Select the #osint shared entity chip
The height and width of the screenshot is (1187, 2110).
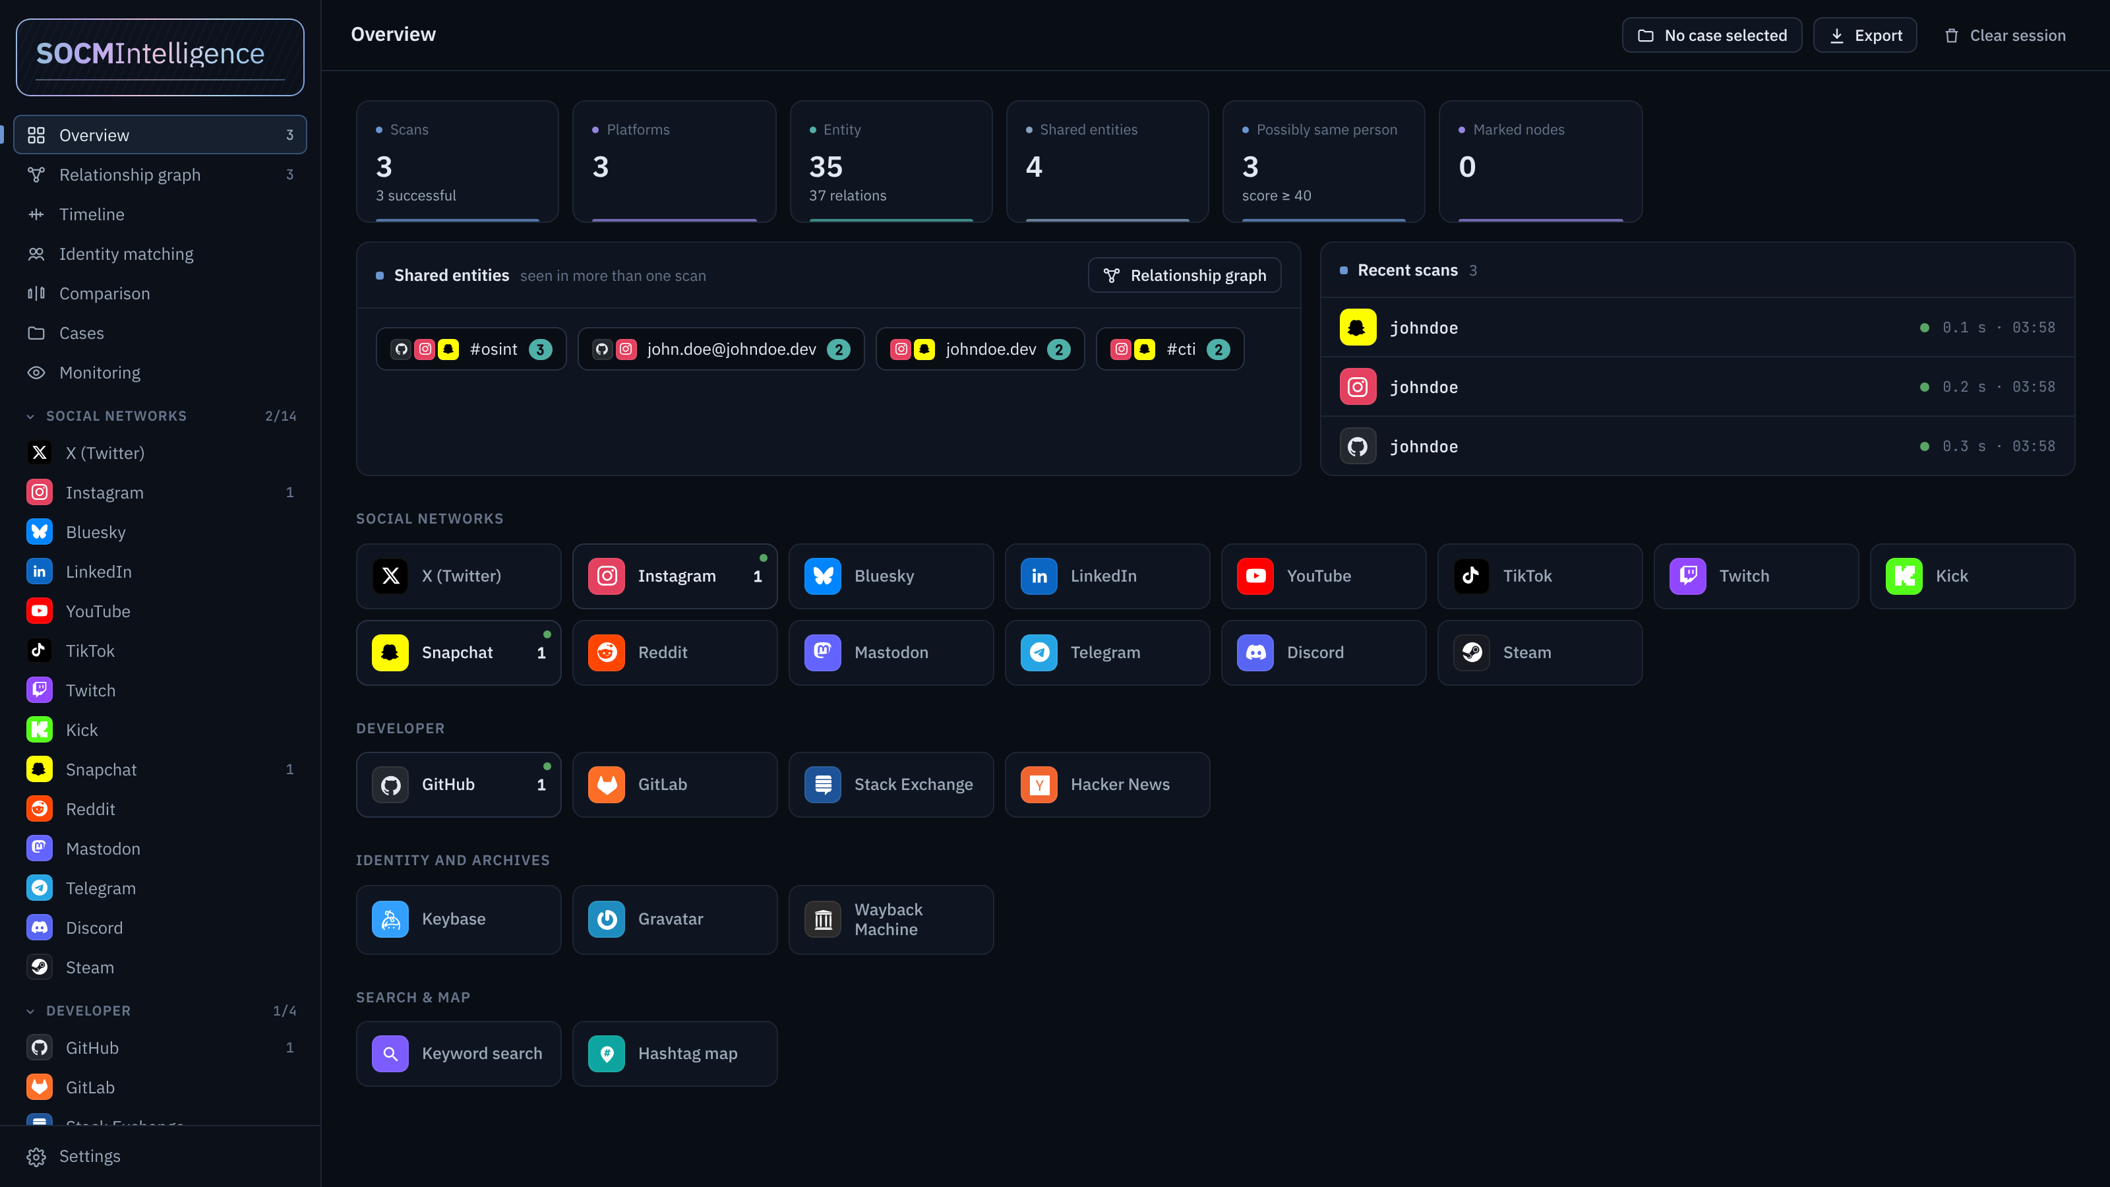coord(471,349)
